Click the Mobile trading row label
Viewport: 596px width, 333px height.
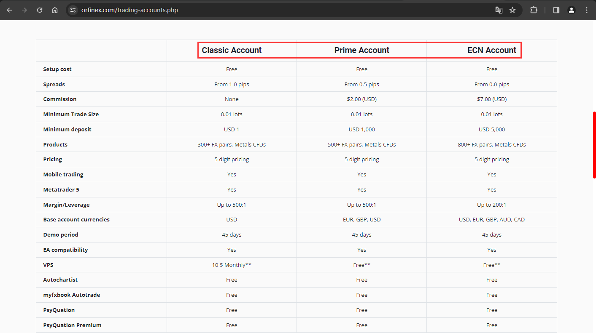63,174
